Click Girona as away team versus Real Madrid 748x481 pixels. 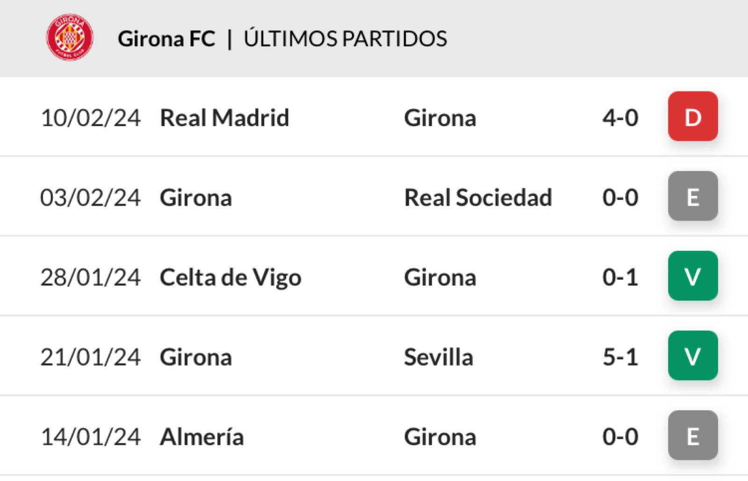(440, 118)
